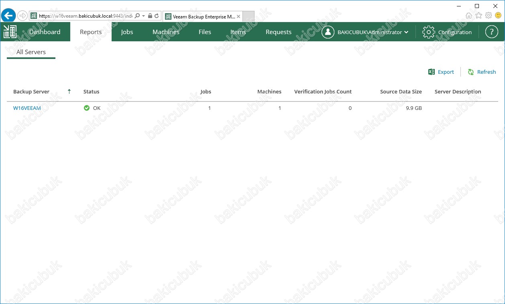Reload page using address bar refresh icon

coord(157,16)
